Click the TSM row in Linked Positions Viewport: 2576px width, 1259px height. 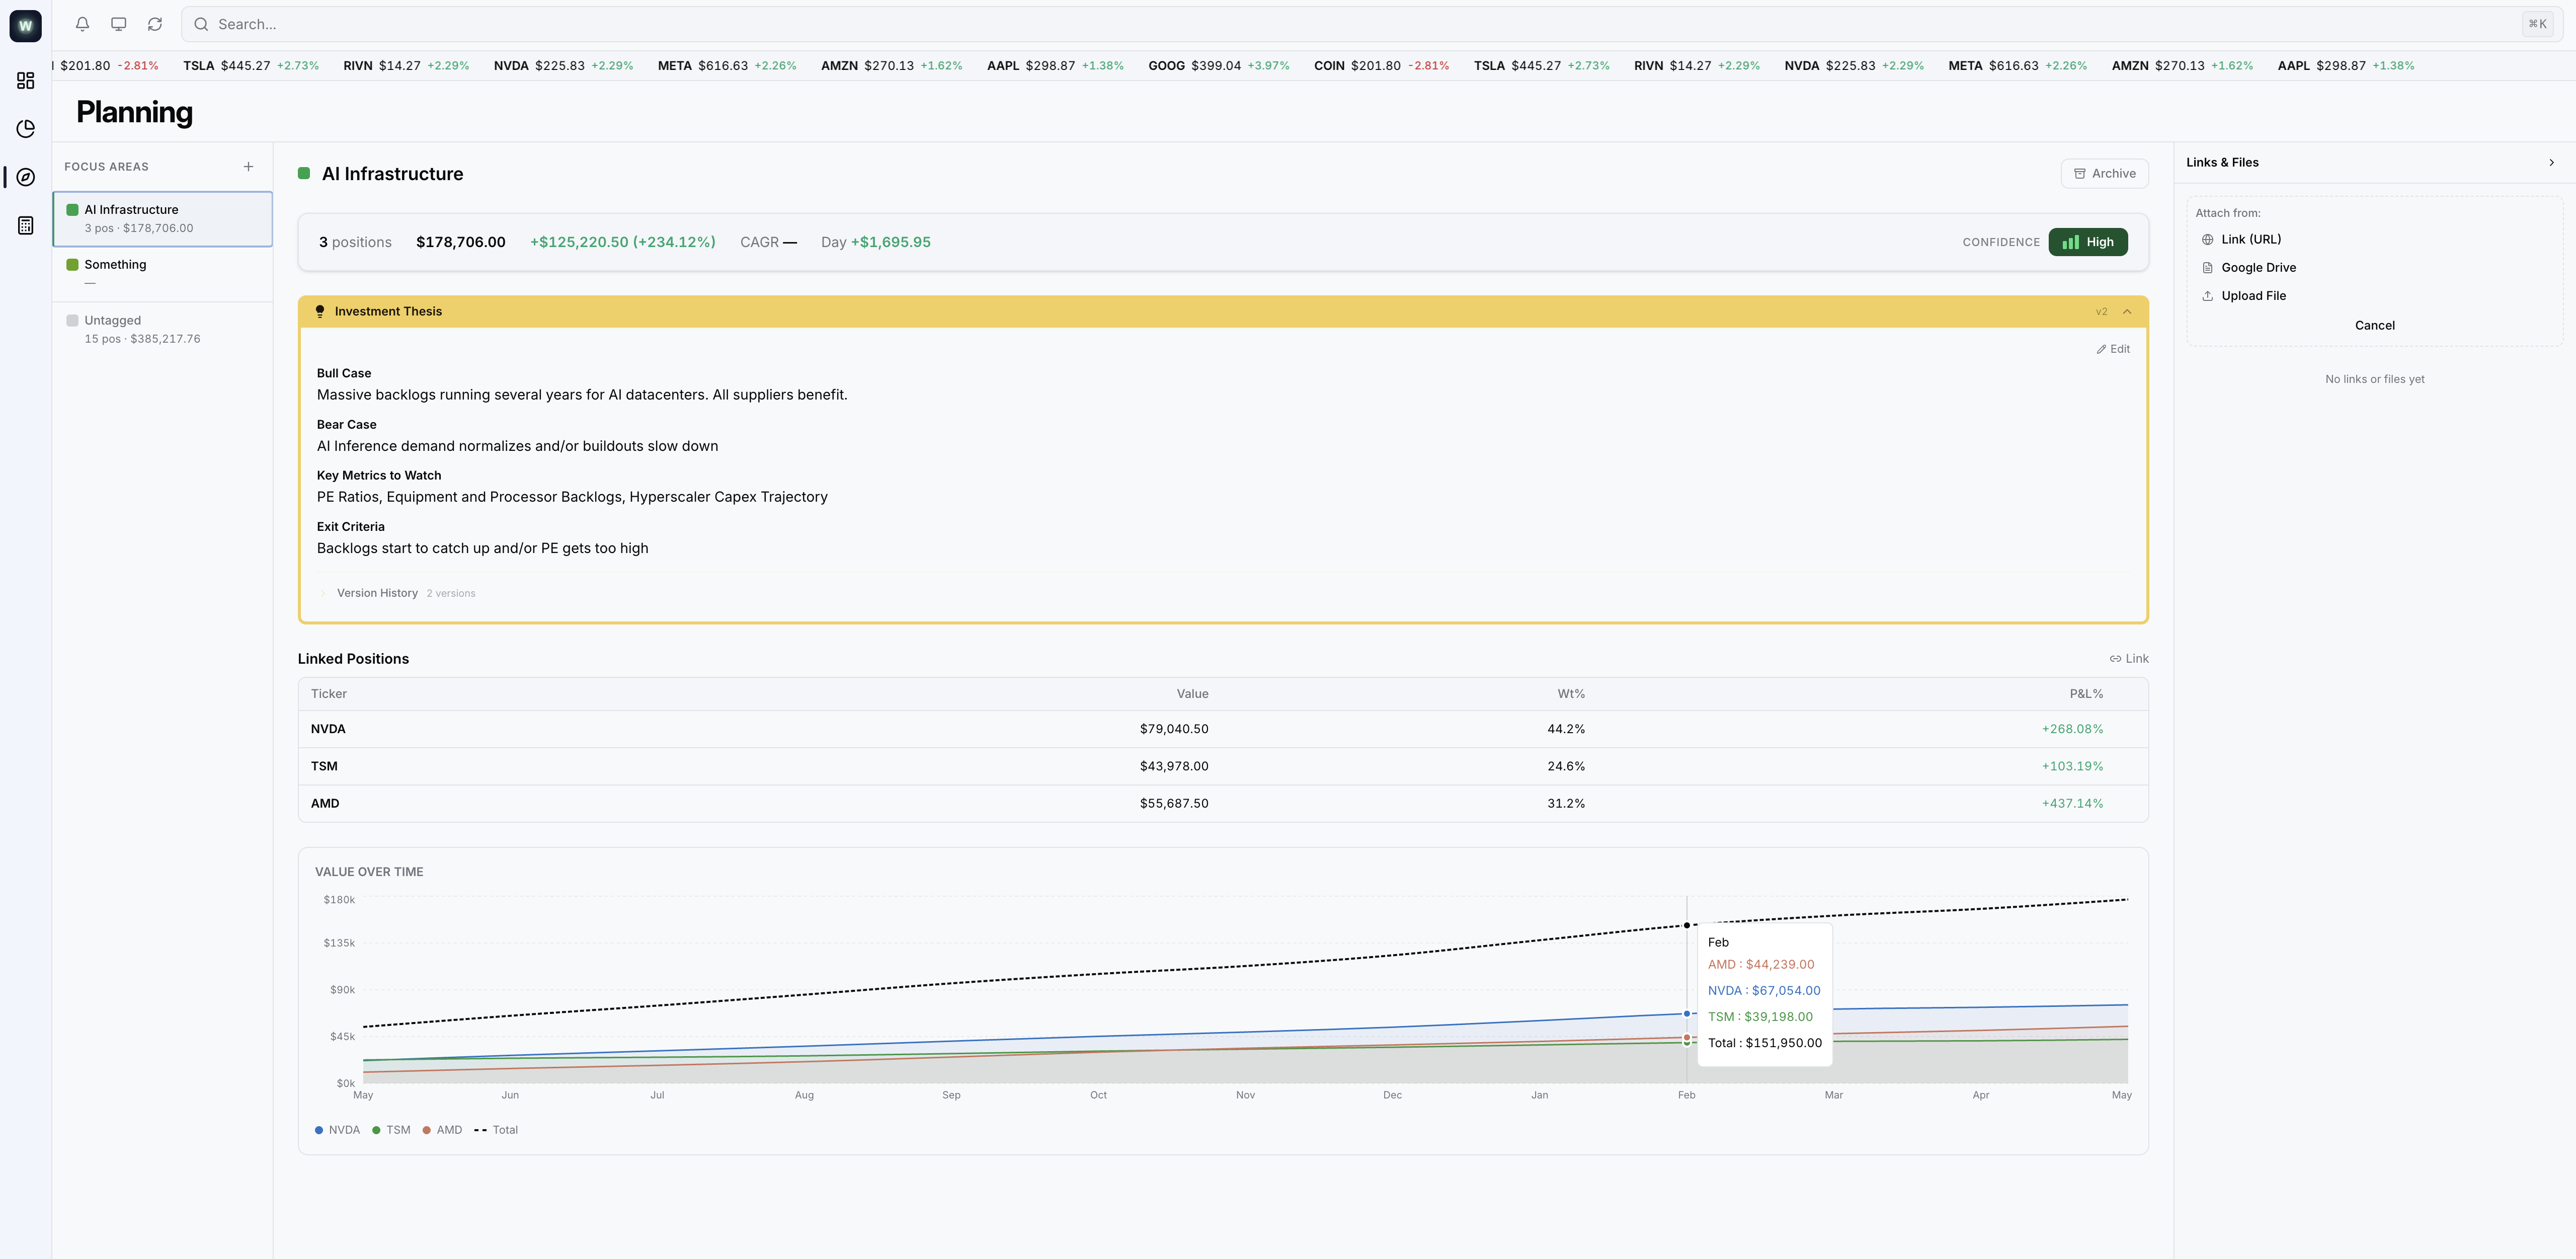[x=1222, y=766]
